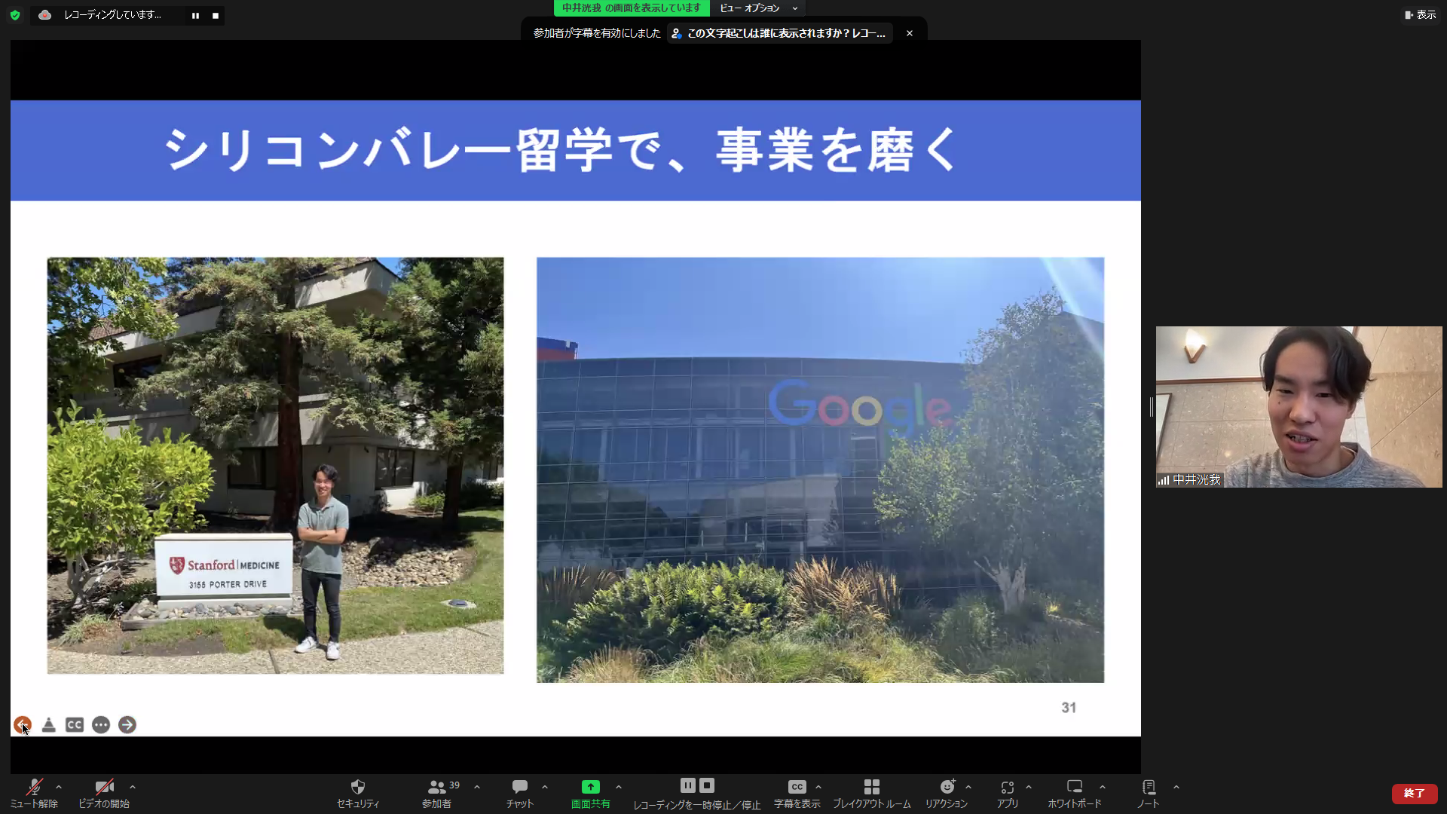Expand apps options chevron
Screen dimensions: 1447x814
click(1029, 787)
